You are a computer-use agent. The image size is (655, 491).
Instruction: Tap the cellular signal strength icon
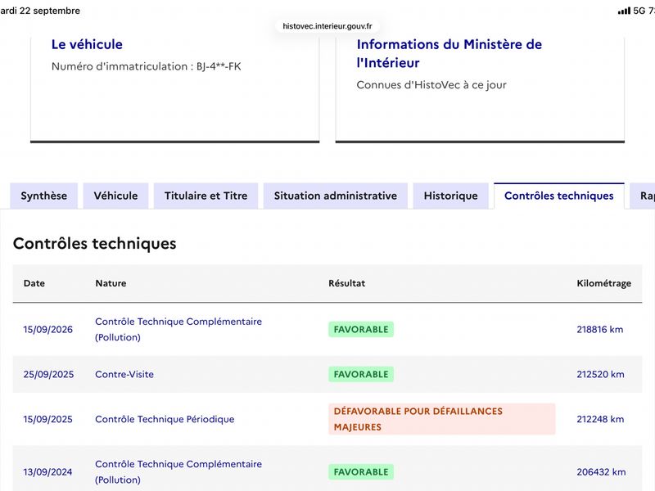(624, 11)
